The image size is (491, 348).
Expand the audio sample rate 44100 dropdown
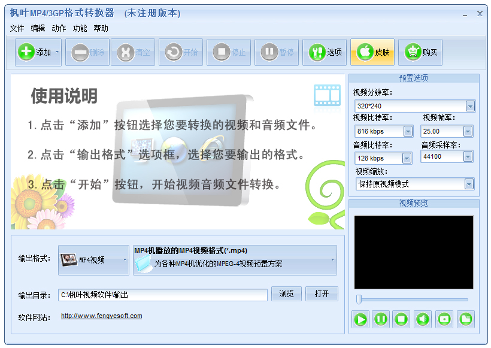coord(468,156)
